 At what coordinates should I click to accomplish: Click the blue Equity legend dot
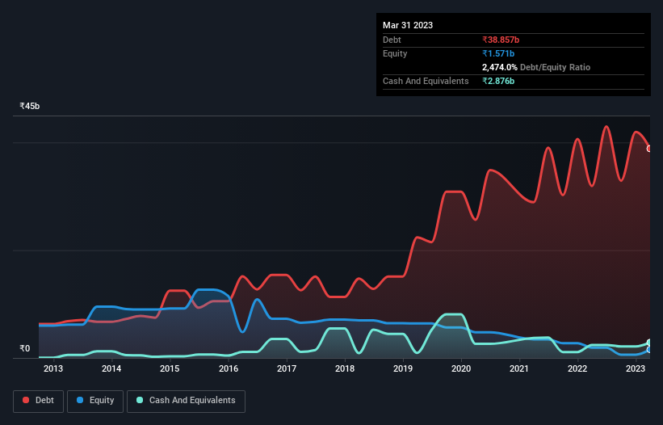[80, 400]
